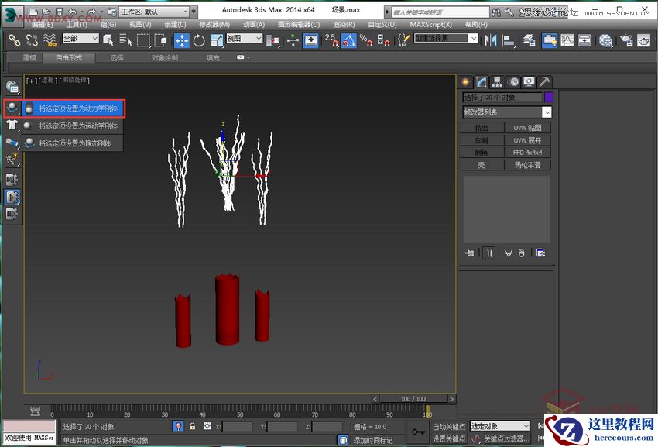The image size is (658, 447).
Task: Switch to the 自由形式 ribbon tab
Action: (x=71, y=57)
